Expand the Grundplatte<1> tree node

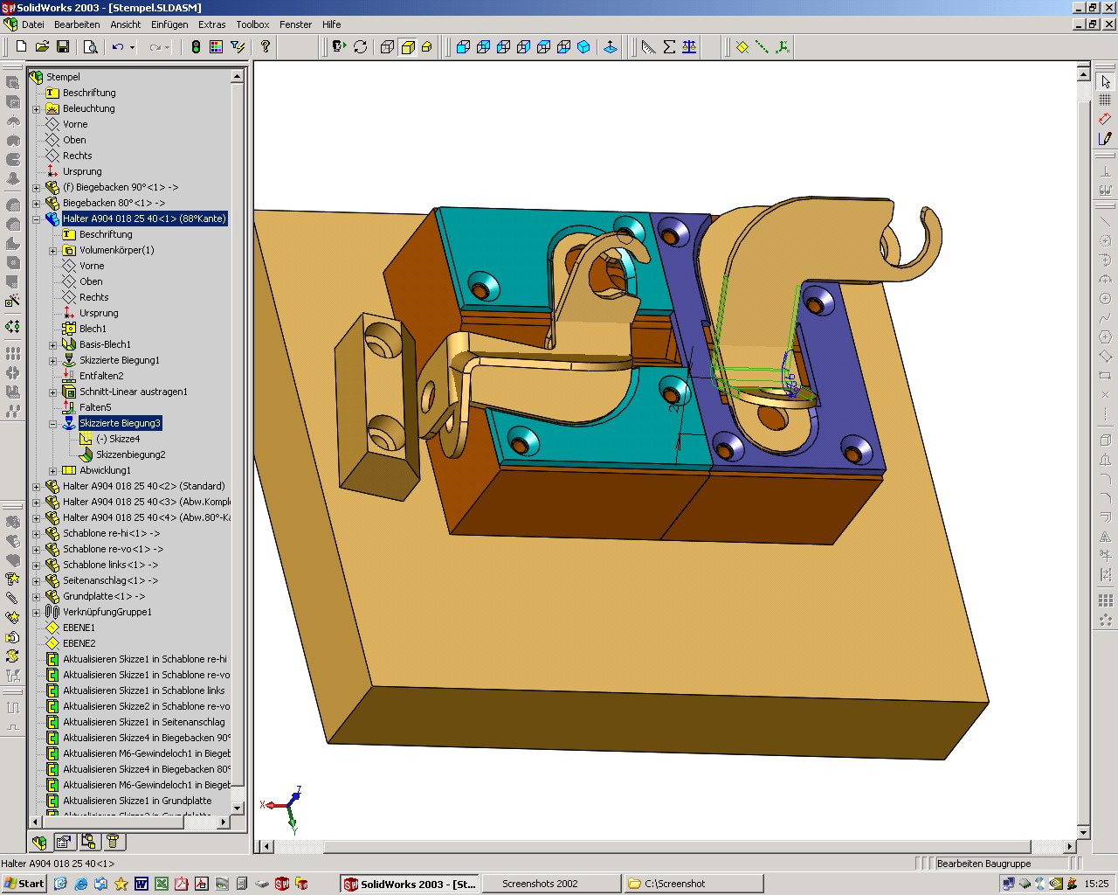coord(37,596)
